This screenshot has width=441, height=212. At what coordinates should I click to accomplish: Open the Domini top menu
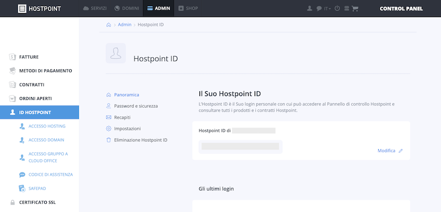point(127,8)
